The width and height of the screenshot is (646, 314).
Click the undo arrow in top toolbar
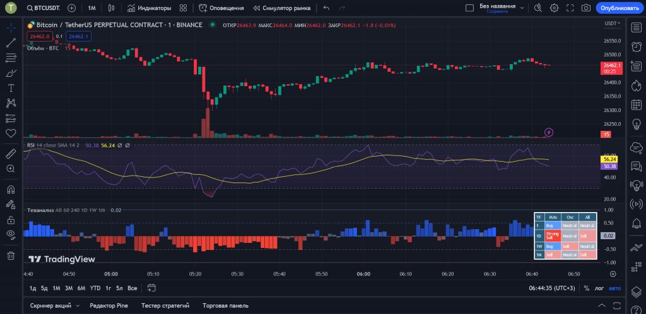click(x=326, y=8)
